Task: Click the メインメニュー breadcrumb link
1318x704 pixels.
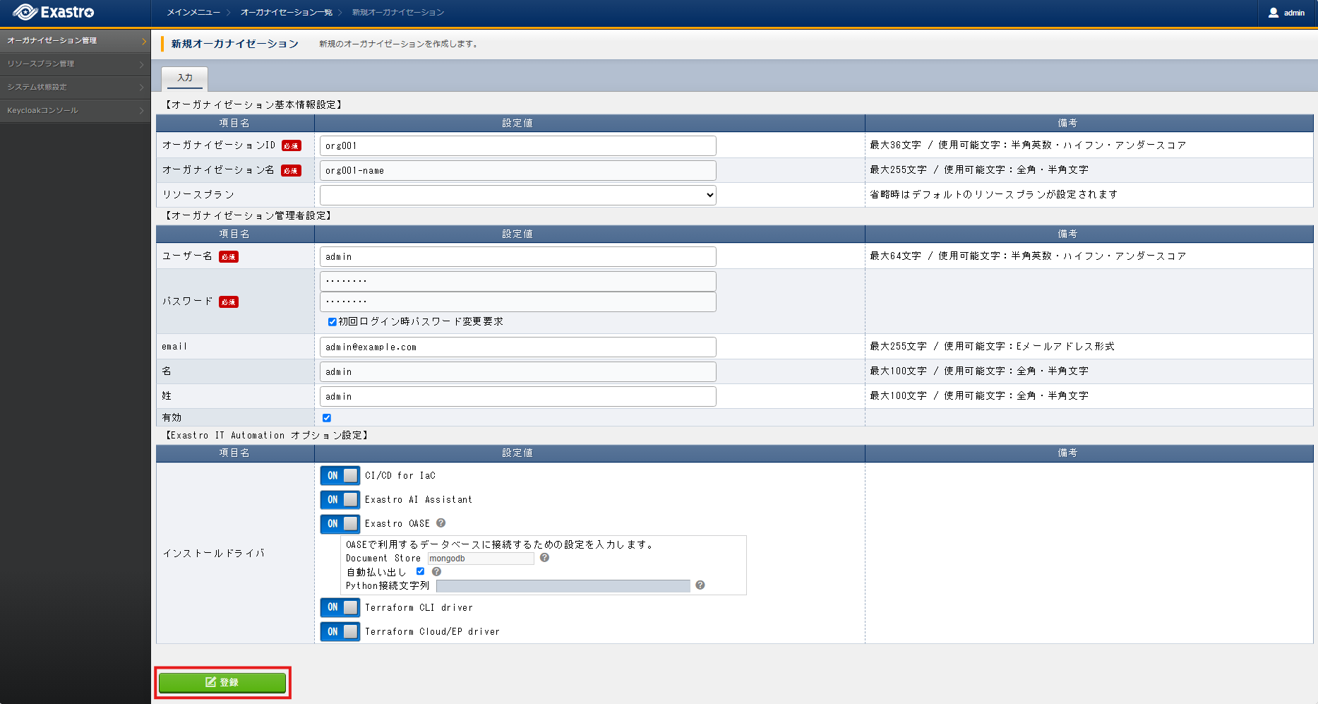Action: [x=193, y=13]
